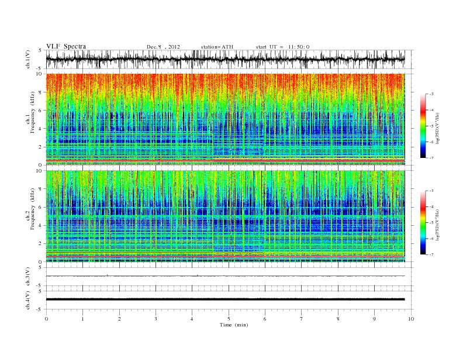This screenshot has width=463, height=358.
Task: Select the "start UT = 11:50:0" header text
Action: pyautogui.click(x=282, y=47)
